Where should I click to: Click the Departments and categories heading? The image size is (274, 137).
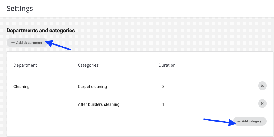tap(41, 31)
